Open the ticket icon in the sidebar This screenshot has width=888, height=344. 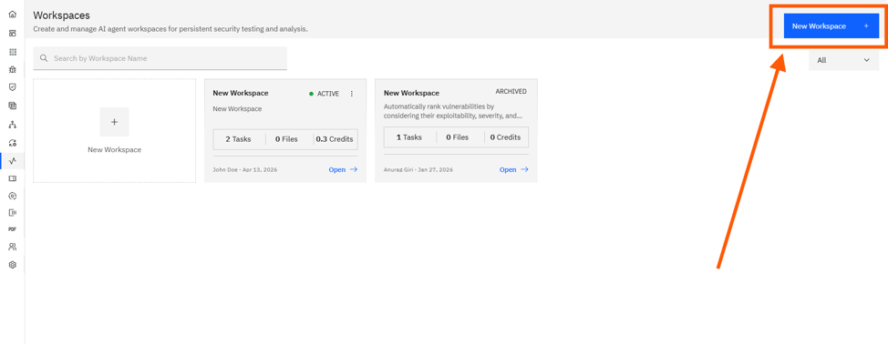coord(13,178)
